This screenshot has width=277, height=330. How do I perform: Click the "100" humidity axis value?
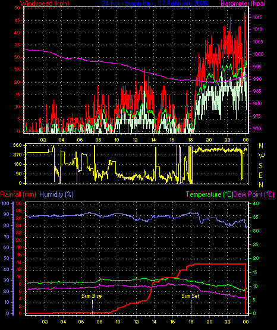tap(5, 203)
